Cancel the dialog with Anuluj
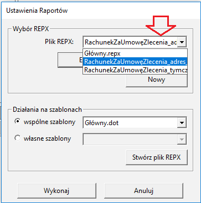 (143, 191)
